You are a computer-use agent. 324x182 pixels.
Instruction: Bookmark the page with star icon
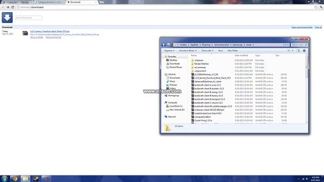(x=316, y=7)
